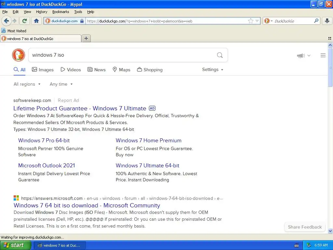This screenshot has height=250, width=333.
Task: Click the megaphone announcements icon
Action: pyautogui.click(x=301, y=55)
